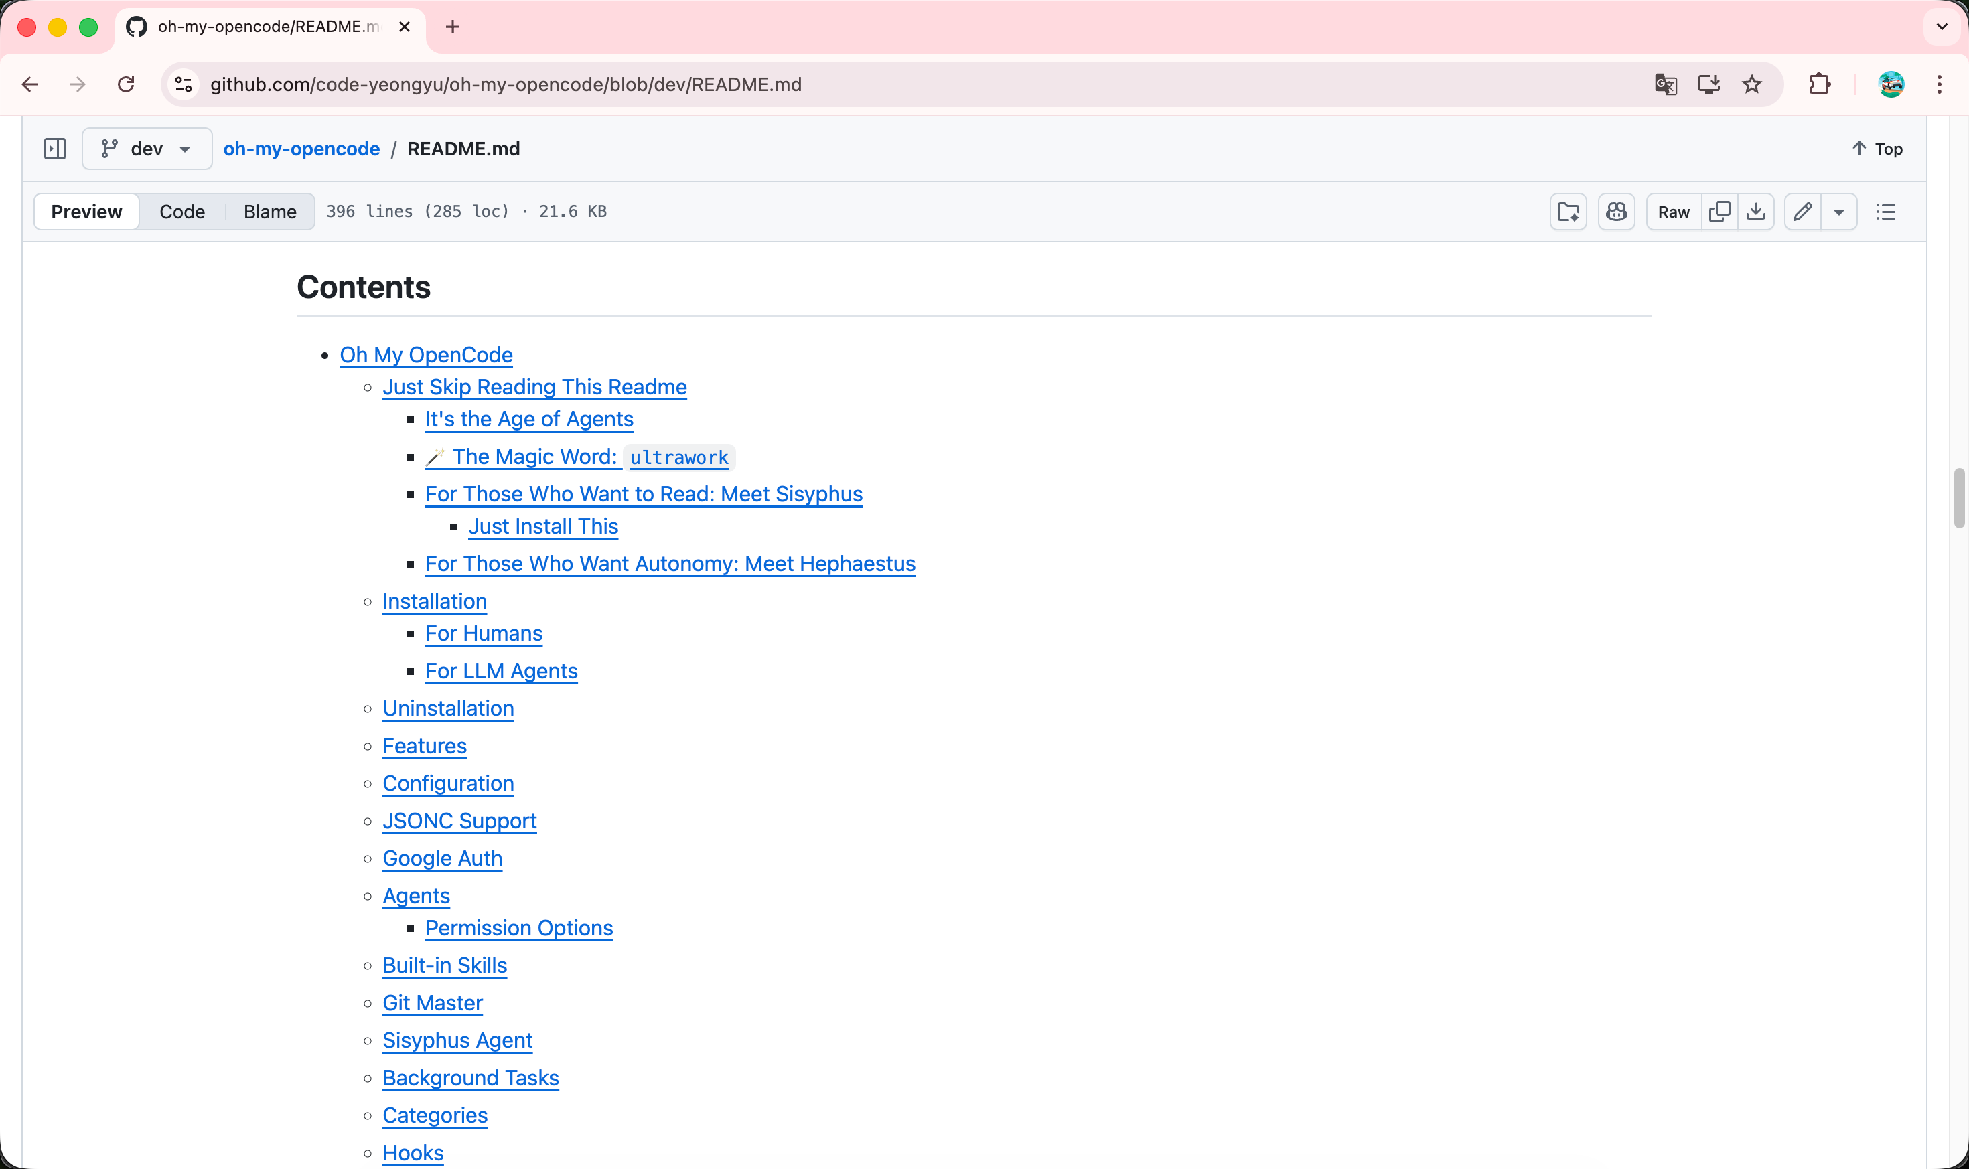Screen dimensions: 1969x1169
Task: Click the pencil edit file icon
Action: pyautogui.click(x=1802, y=212)
